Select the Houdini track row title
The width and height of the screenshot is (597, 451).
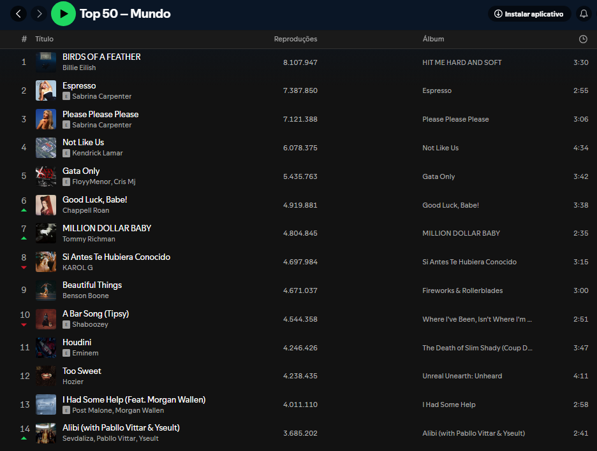[x=77, y=342]
